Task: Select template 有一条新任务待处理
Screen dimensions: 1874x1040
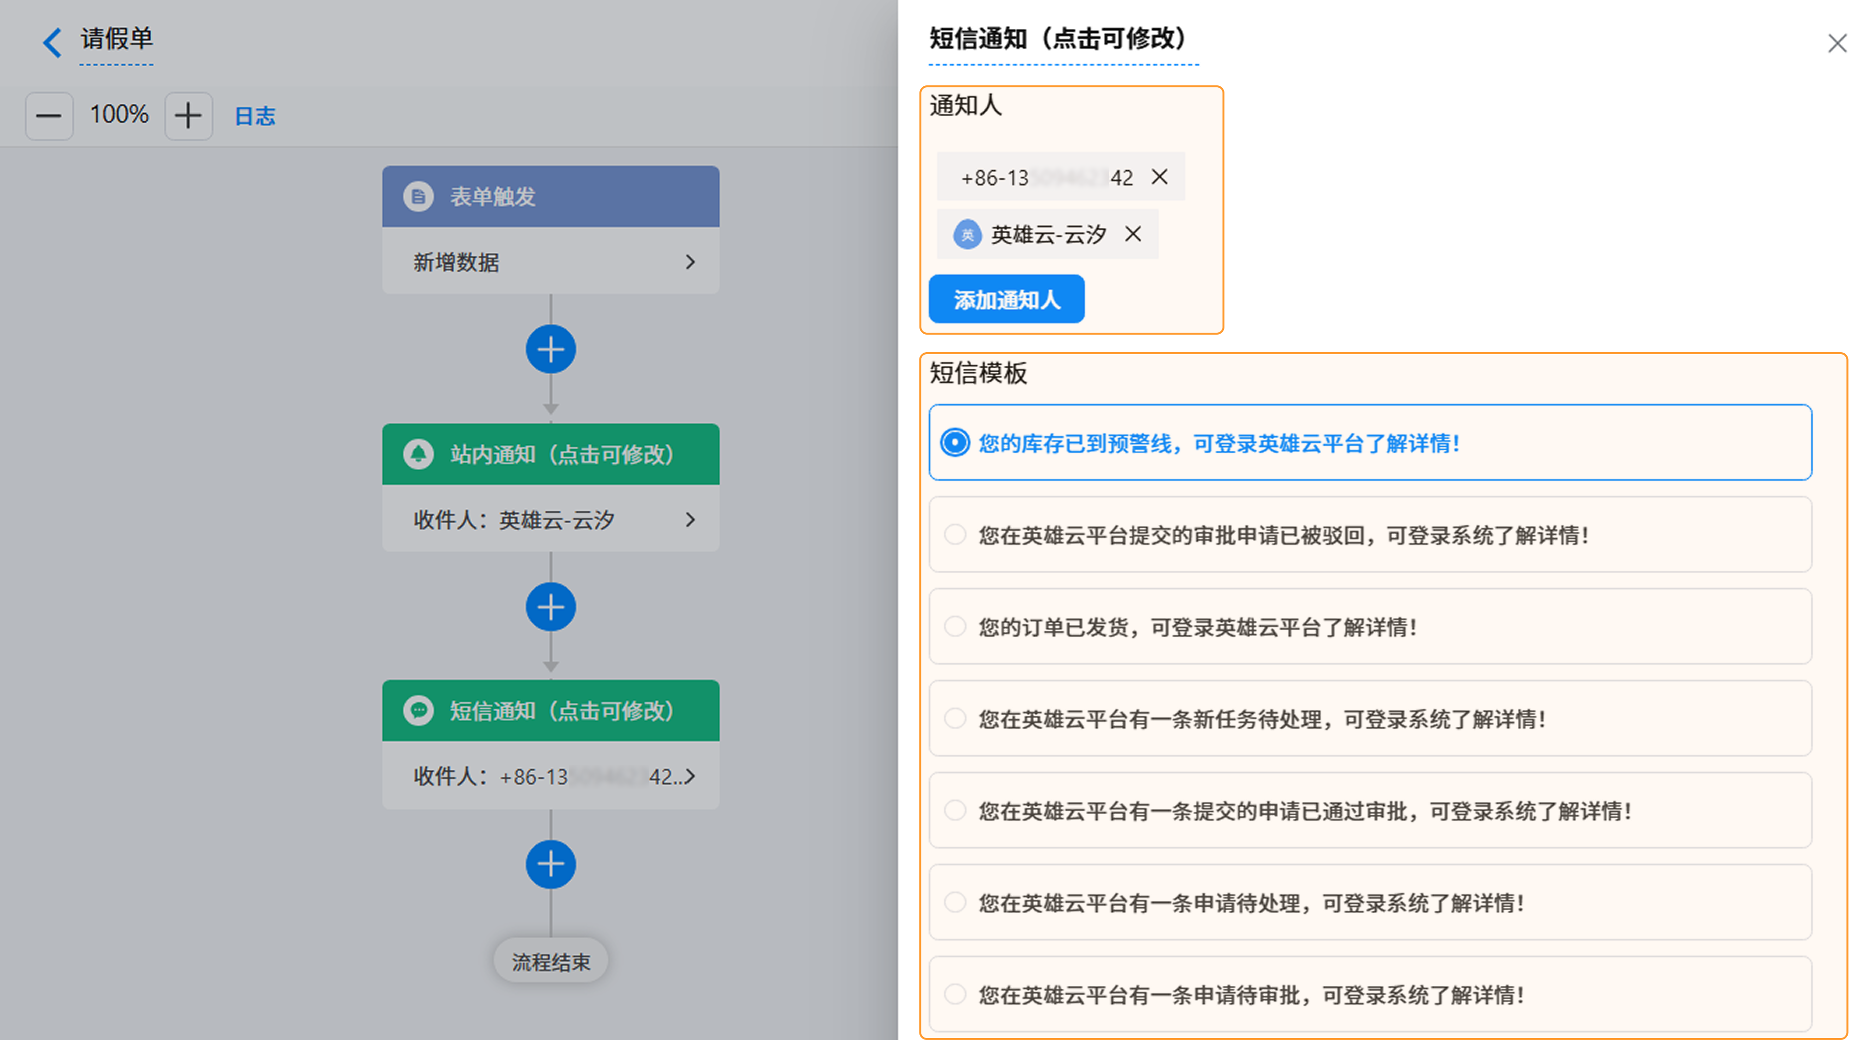Action: (x=1370, y=719)
